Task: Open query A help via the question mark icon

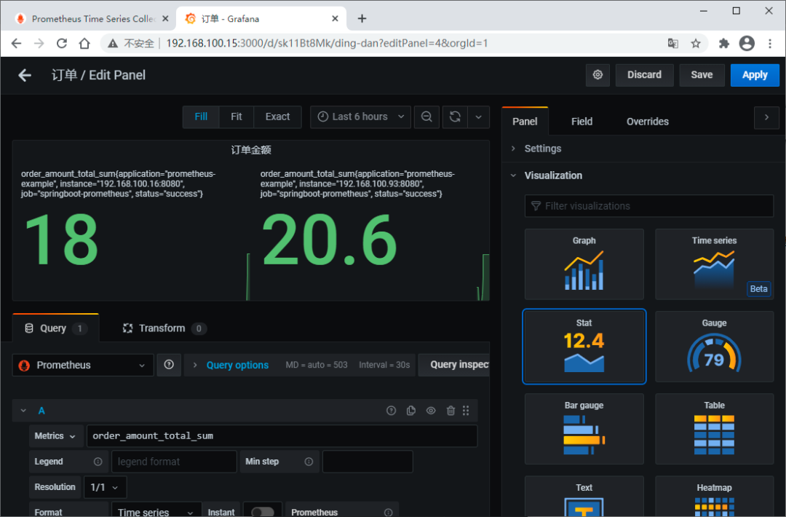Action: tap(391, 410)
